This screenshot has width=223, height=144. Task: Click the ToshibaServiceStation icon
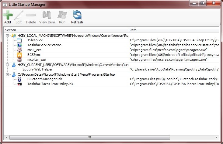coord(19,45)
